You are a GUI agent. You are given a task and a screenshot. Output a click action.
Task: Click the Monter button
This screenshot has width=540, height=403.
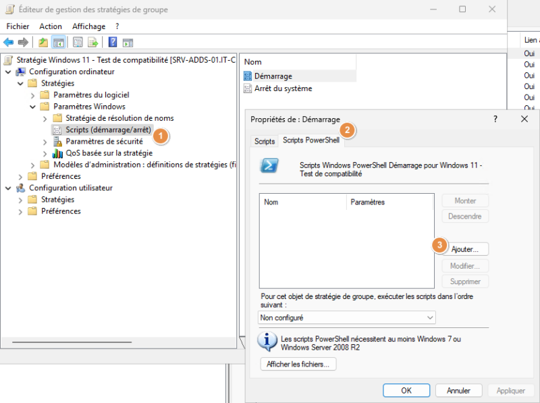[x=465, y=200]
